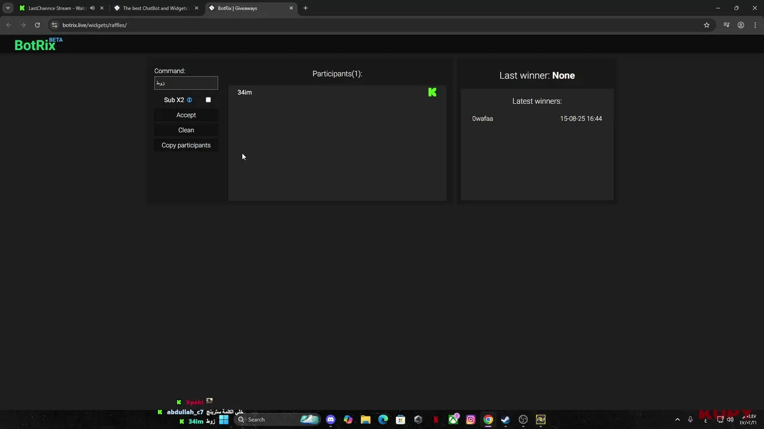Open Steam from the taskbar
The image size is (764, 429).
point(506,419)
